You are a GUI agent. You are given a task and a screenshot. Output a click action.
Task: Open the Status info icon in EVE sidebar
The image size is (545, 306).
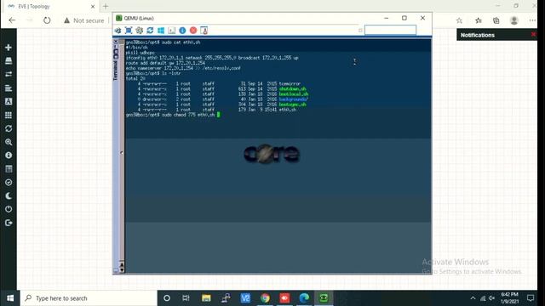point(9,156)
